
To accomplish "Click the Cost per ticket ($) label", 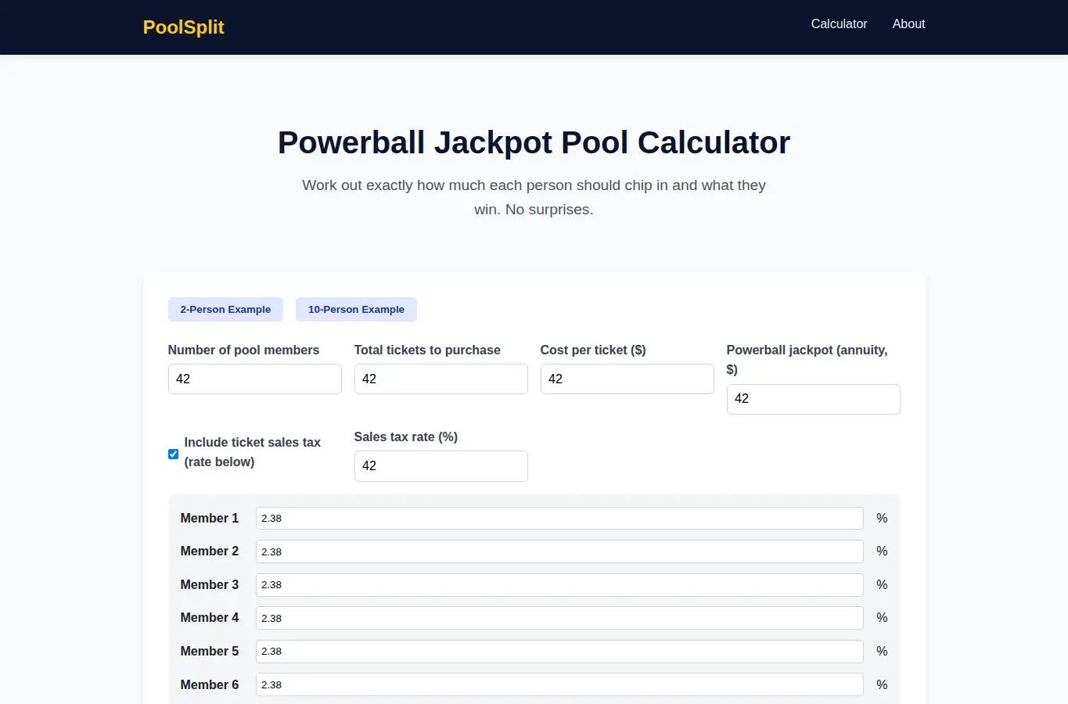I will (x=593, y=350).
